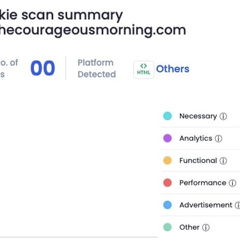The image size is (240, 243).
Task: Click the Necessary category label
Action: [x=198, y=116]
